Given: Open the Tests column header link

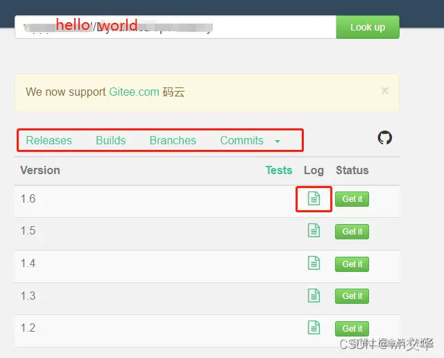Looking at the screenshot, I should (279, 170).
